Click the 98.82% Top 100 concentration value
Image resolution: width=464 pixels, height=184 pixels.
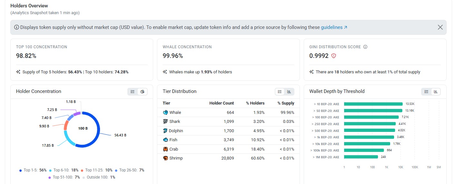(x=26, y=56)
